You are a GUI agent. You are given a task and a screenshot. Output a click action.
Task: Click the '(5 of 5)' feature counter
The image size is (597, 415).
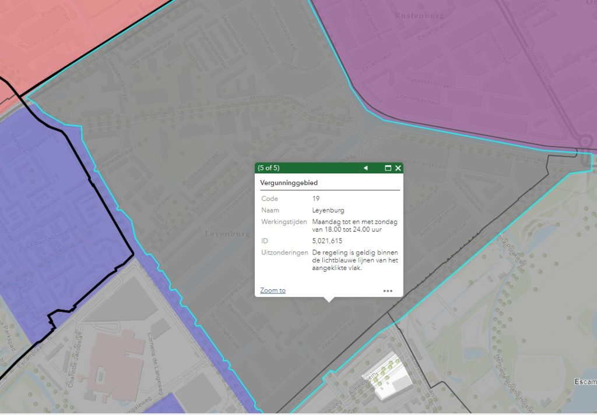269,168
